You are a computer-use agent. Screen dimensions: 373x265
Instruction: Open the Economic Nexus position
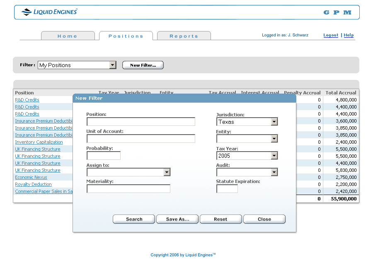pyautogui.click(x=31, y=177)
